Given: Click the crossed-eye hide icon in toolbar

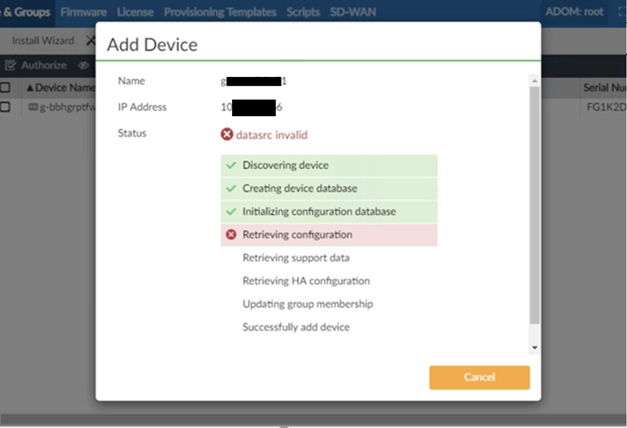Looking at the screenshot, I should (83, 65).
